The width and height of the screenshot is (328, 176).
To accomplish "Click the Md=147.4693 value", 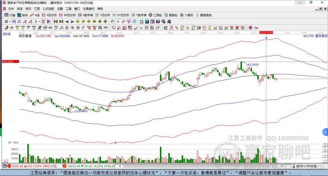I will click(x=81, y=36).
